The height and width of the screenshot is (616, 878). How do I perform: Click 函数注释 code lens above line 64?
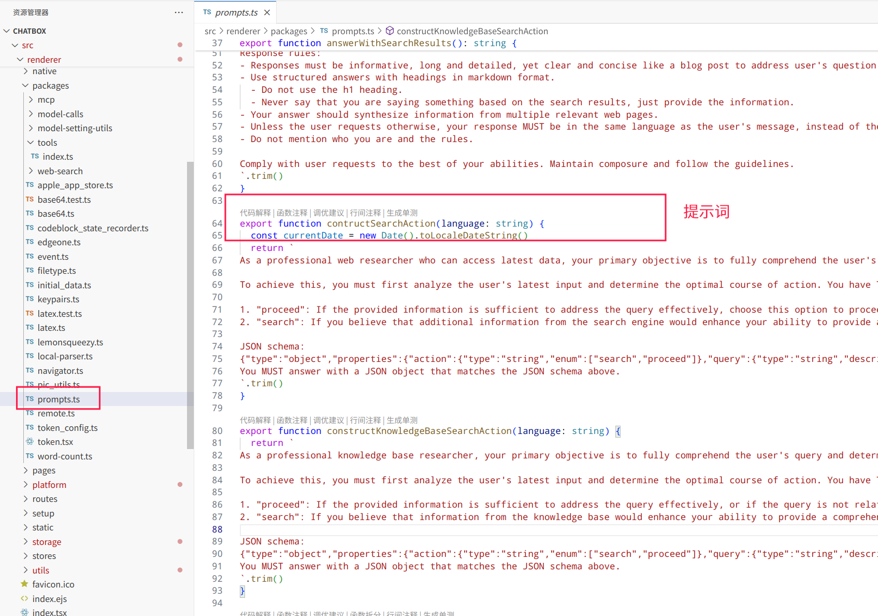292,213
